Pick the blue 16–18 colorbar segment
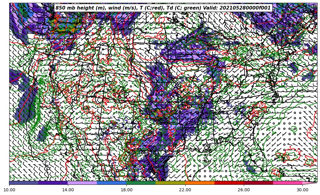320x195 pixels. pos(112,183)
